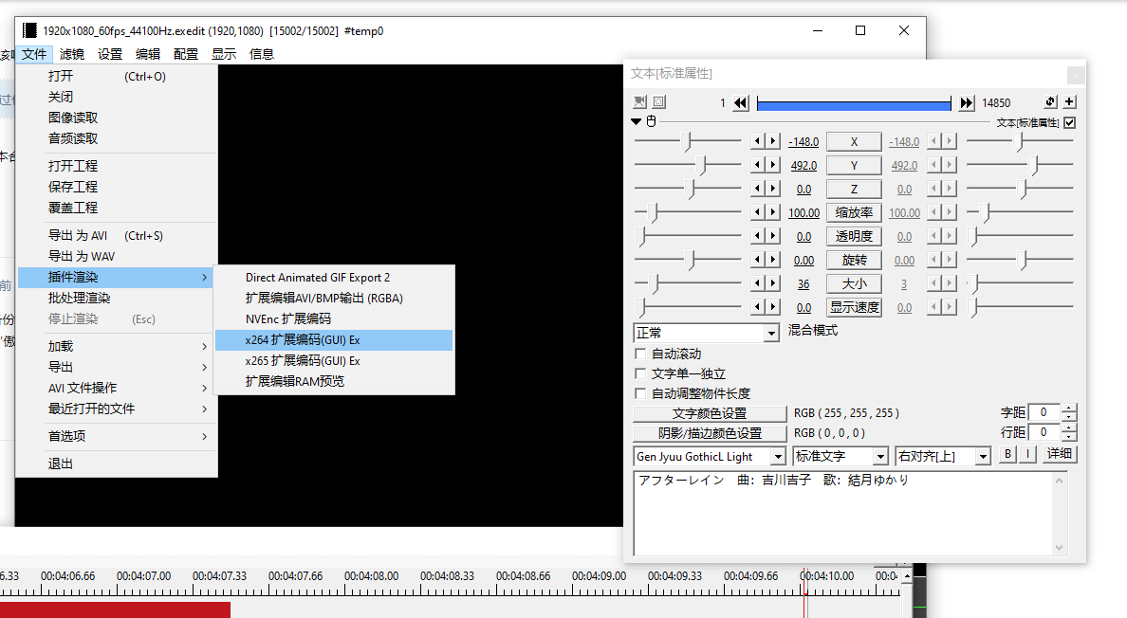Click the 文字颜色设置 button

click(709, 413)
